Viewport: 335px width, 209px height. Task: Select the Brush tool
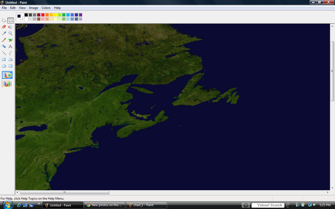(10, 40)
